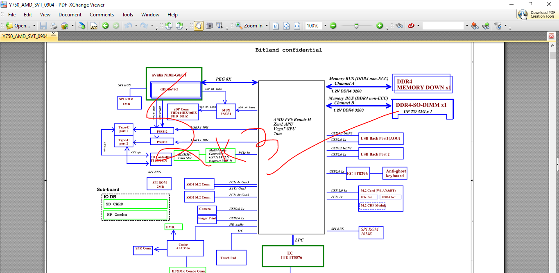
Task: Open the View menu
Action: 45,14
